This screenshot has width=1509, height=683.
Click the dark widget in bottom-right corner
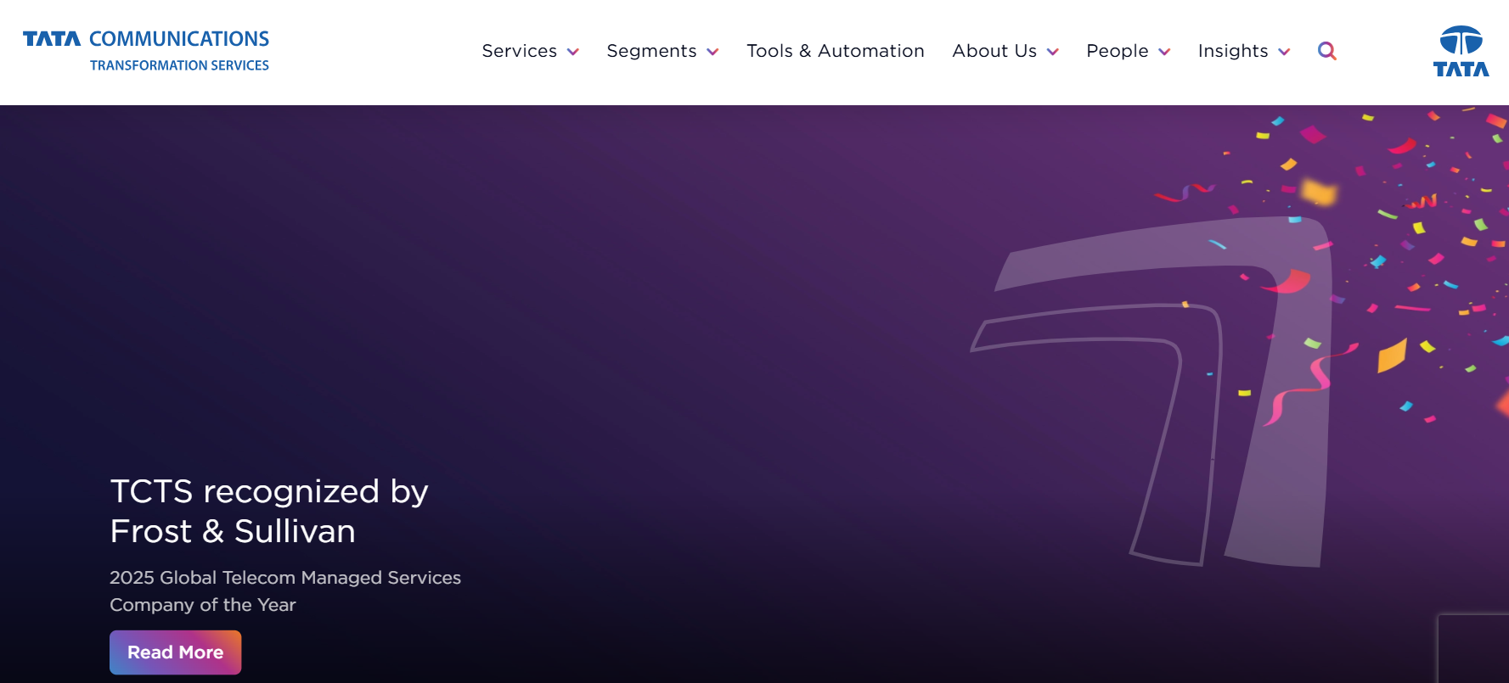(1472, 649)
